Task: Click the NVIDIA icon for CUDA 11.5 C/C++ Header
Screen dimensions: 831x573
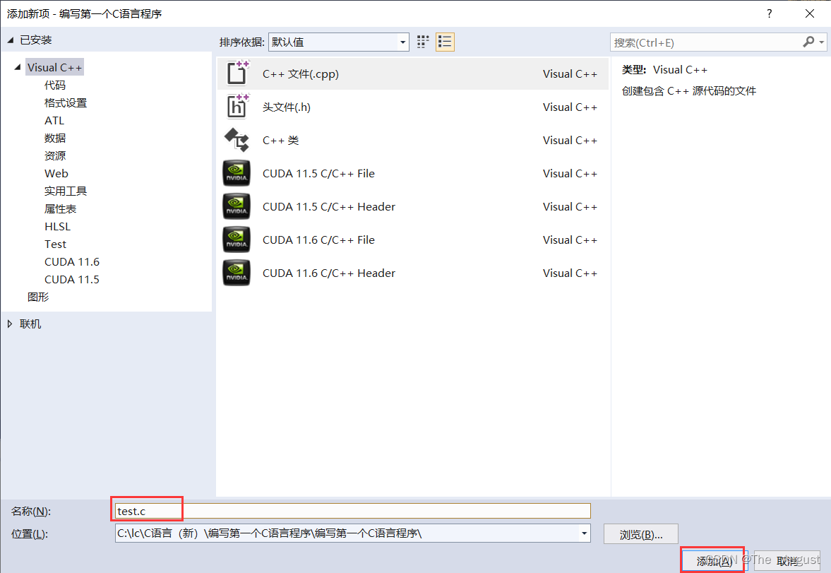Action: 237,206
